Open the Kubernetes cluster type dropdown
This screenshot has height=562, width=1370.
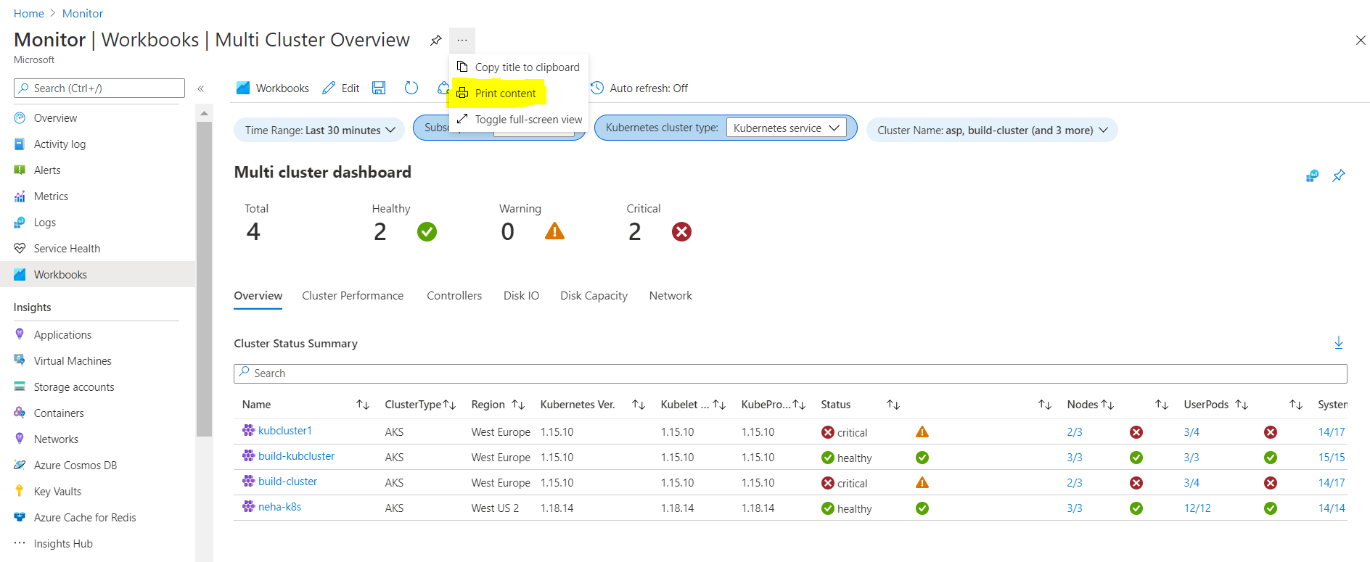786,128
